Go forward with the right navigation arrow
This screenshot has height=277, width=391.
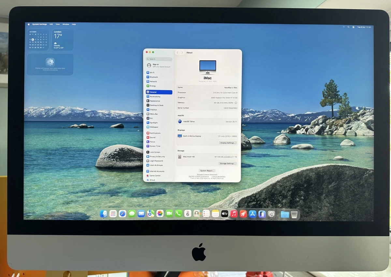pyautogui.click(x=182, y=53)
